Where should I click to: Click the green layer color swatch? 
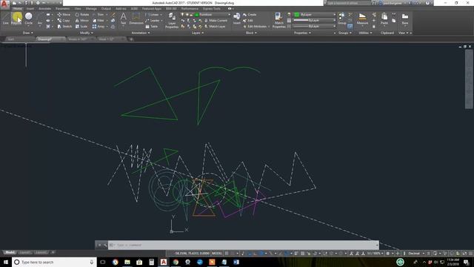(x=197, y=15)
